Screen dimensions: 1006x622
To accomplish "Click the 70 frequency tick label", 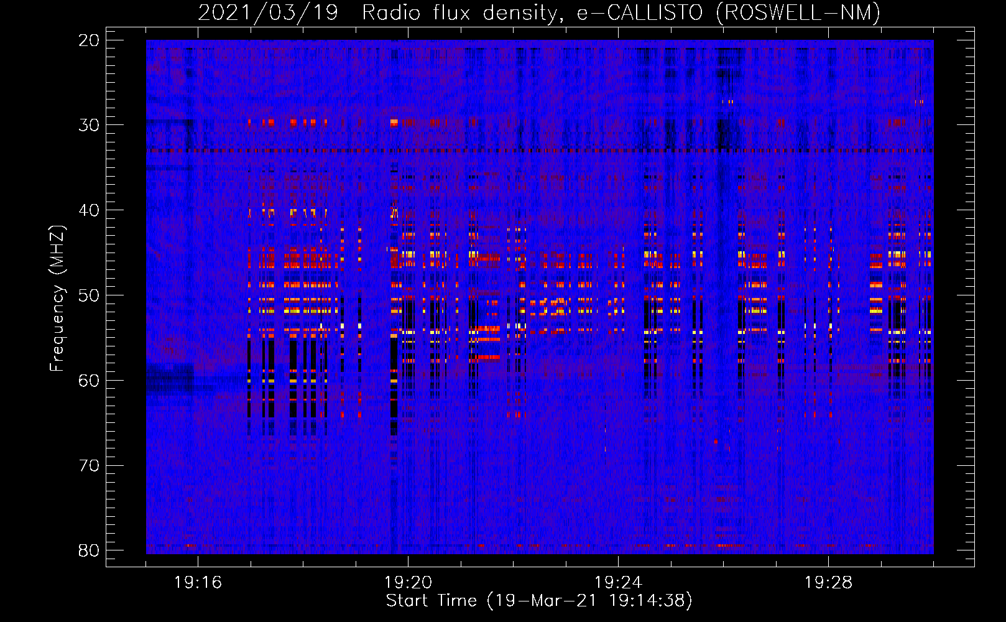I will pos(90,466).
